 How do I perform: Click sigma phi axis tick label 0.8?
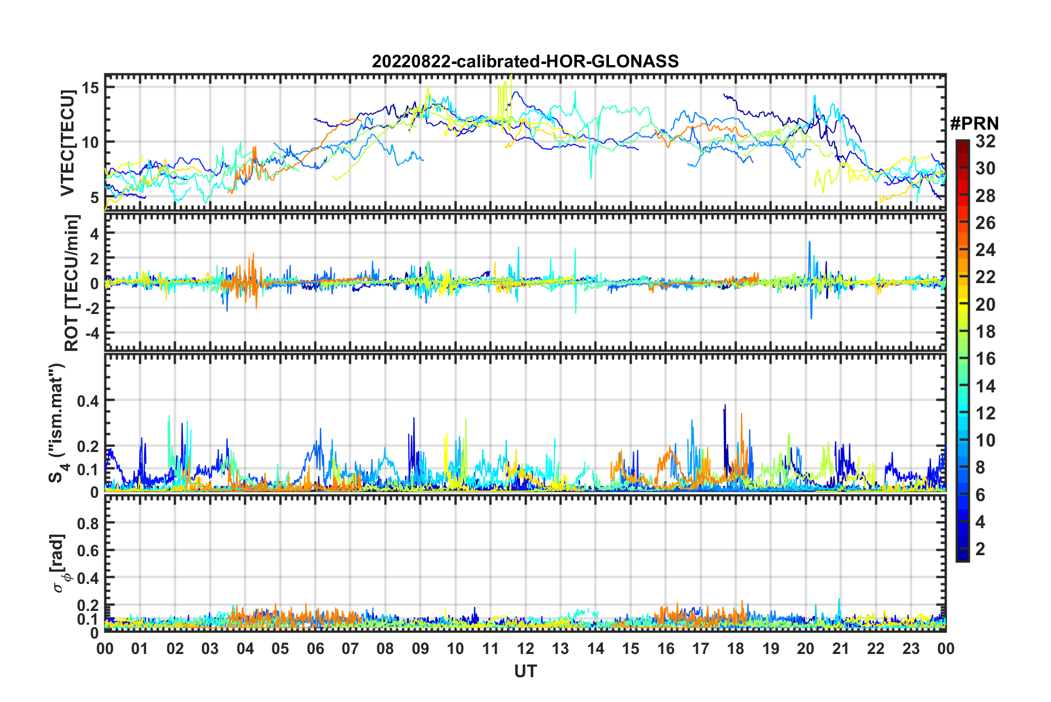point(88,523)
